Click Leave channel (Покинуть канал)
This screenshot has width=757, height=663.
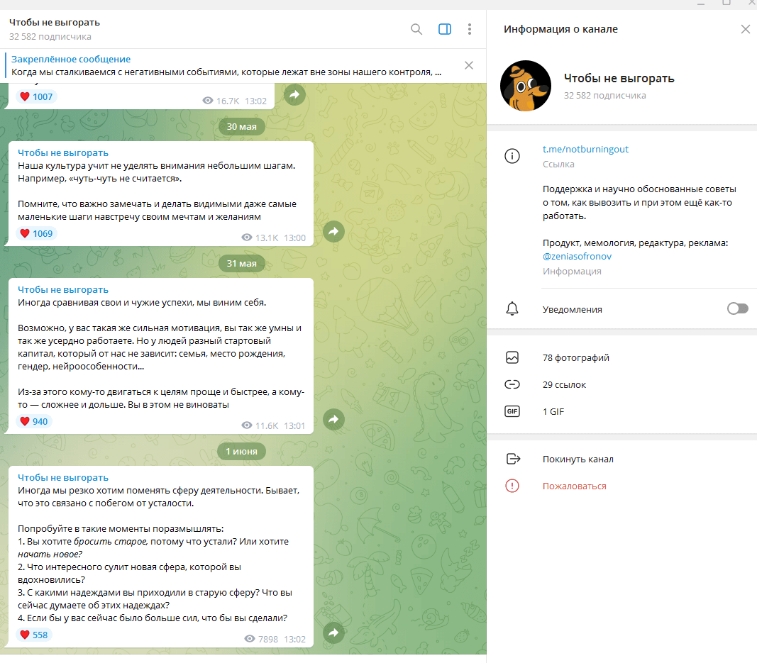(x=578, y=459)
